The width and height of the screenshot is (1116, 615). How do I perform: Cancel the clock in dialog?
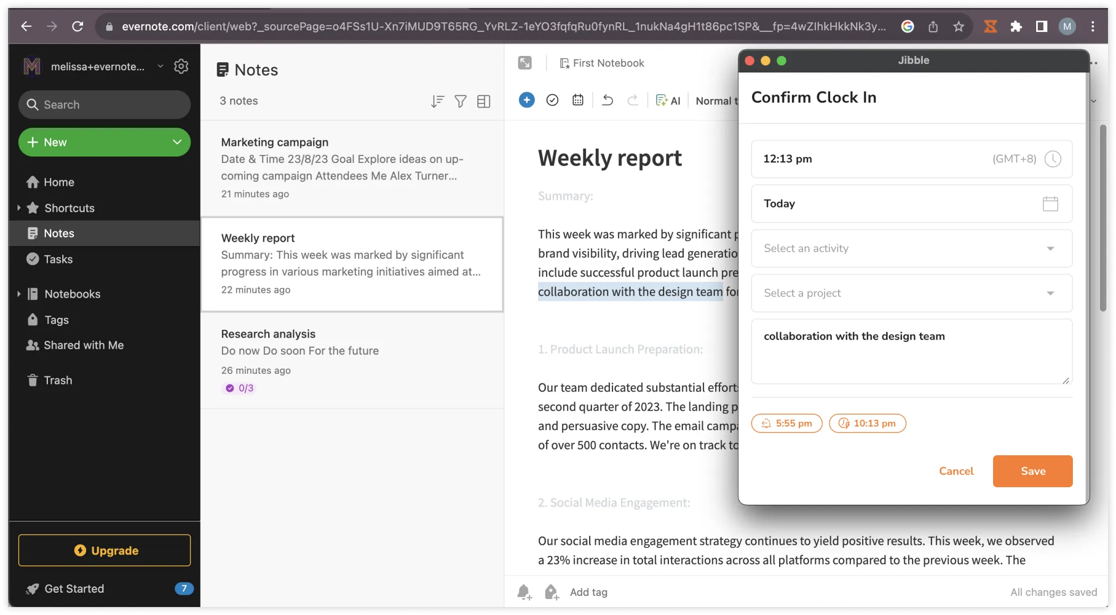click(956, 471)
